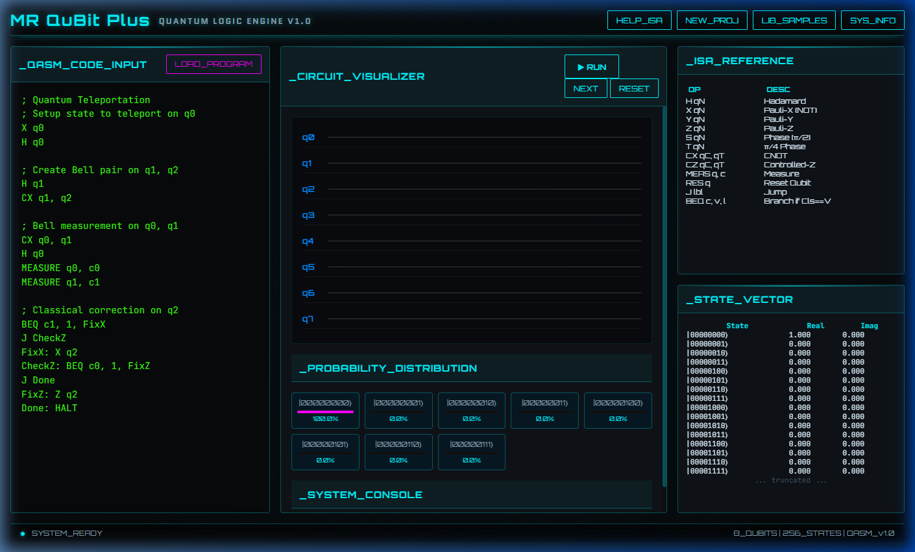The width and height of the screenshot is (915, 552).
Task: Click the q6 qubit label in the circuit
Action: [x=308, y=293]
